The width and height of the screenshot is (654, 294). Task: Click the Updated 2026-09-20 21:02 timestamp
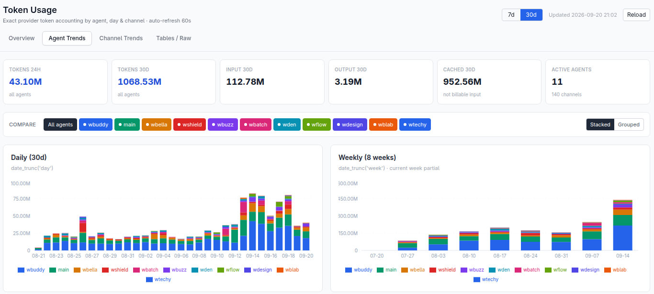coord(583,15)
